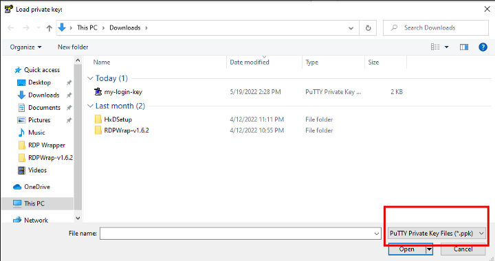
Task: Collapse the Last month (2) group
Action: [x=90, y=106]
